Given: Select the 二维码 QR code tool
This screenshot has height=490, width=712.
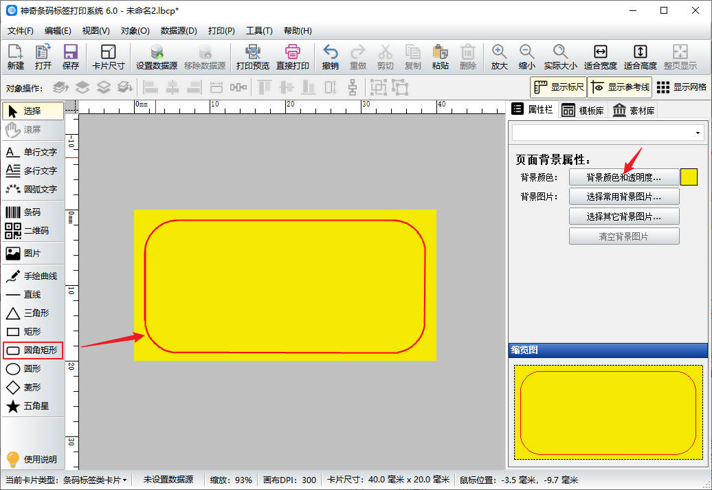Looking at the screenshot, I should pos(32,230).
